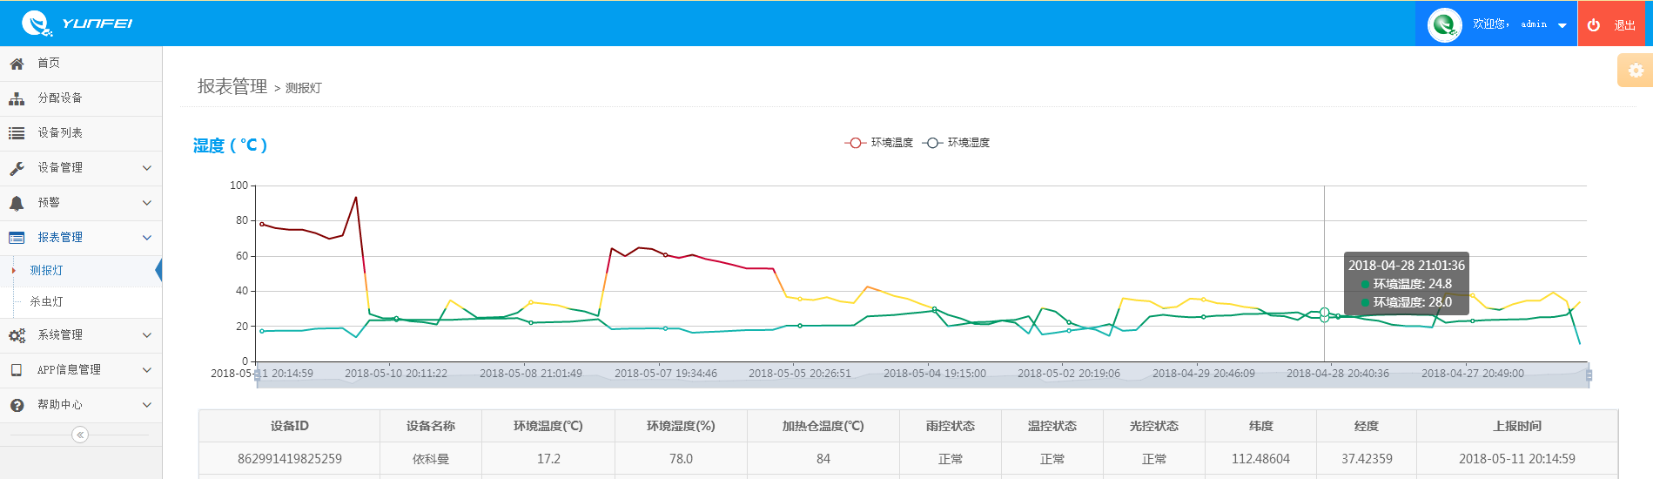1653x479 pixels.
Task: Click the wrench icon for 设备管理
Action: pyautogui.click(x=17, y=168)
